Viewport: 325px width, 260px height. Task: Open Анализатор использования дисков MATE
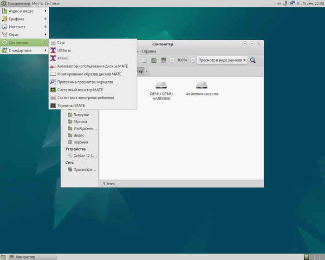pyautogui.click(x=93, y=66)
